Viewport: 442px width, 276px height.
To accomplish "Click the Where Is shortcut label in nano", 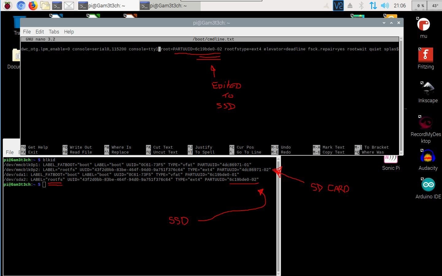I will click(121, 147).
